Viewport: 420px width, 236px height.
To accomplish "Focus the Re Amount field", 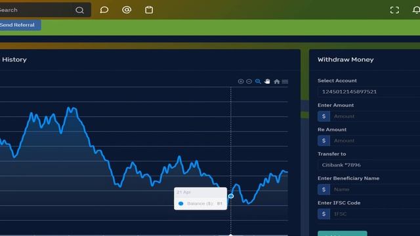I will (x=375, y=141).
